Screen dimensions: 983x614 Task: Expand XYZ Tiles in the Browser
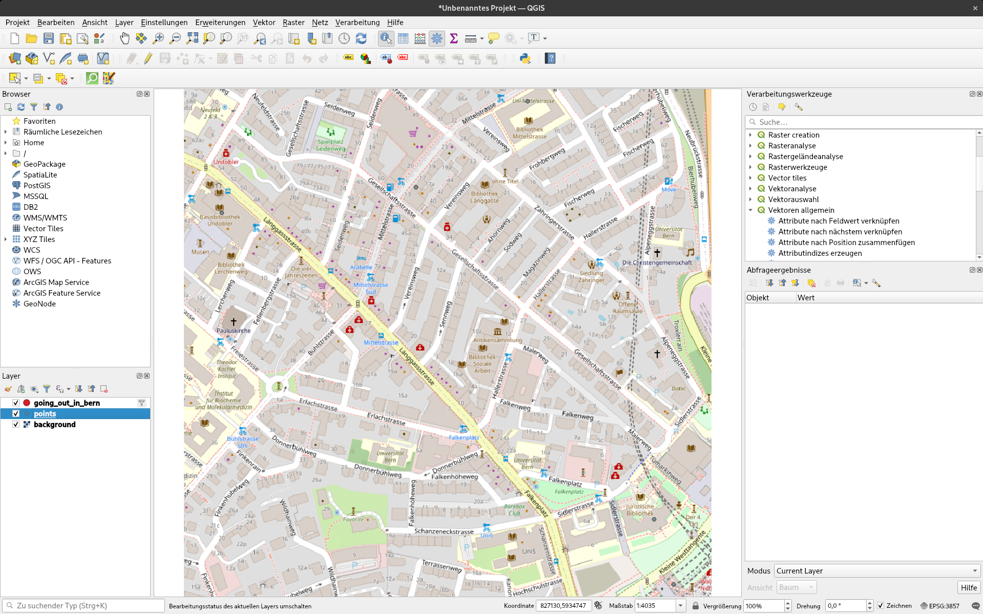click(x=6, y=239)
